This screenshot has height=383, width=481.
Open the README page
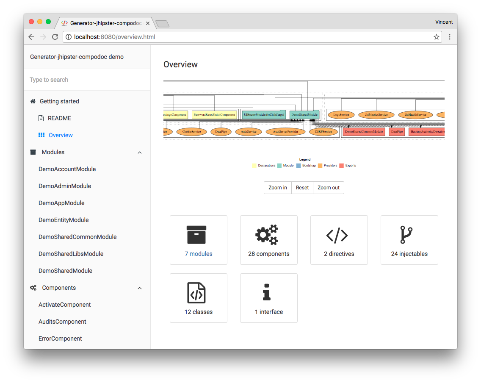59,118
